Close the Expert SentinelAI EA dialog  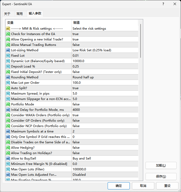point(175,4)
